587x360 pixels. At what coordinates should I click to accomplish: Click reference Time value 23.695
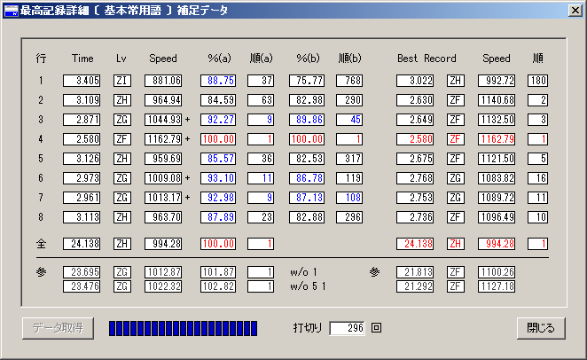(x=82, y=272)
